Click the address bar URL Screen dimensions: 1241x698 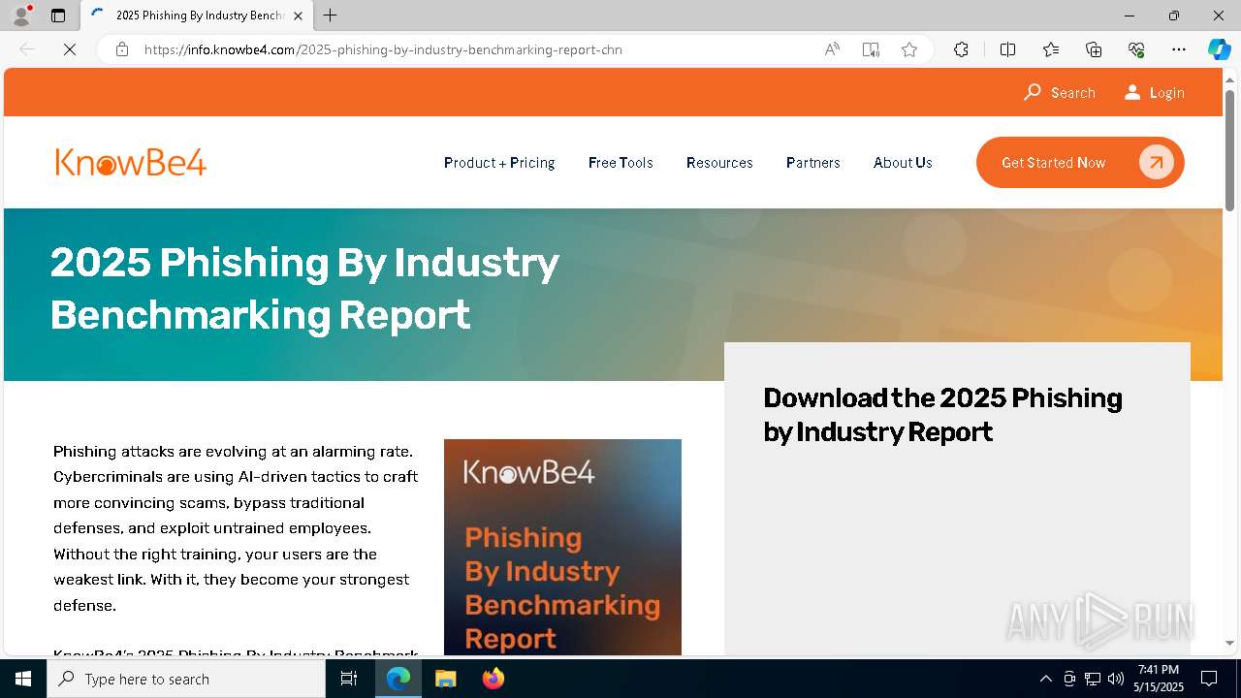(x=383, y=49)
